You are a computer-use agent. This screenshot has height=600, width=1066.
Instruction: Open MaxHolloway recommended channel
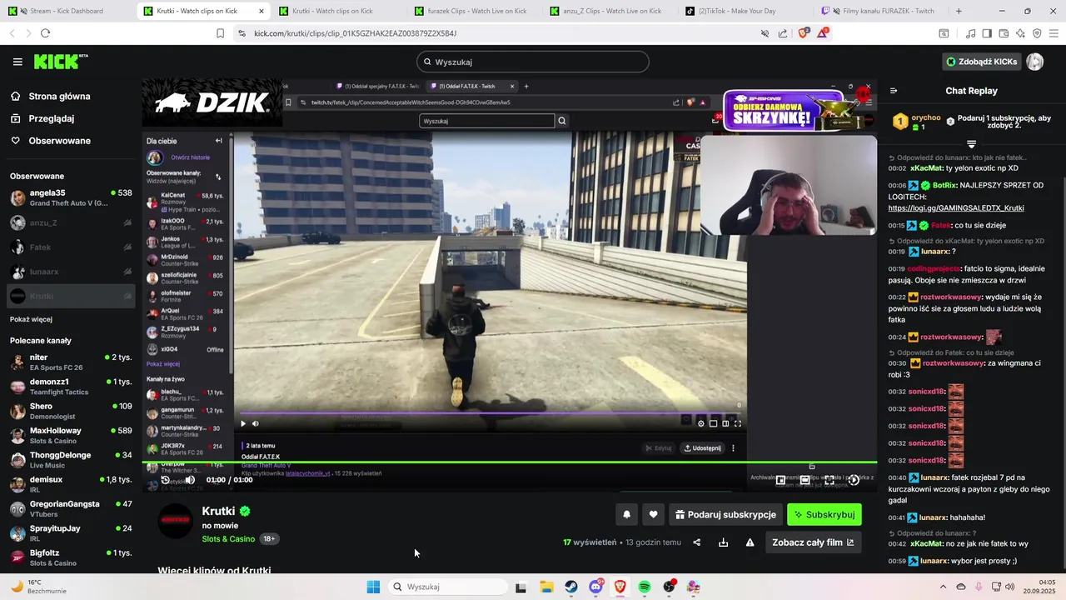pyautogui.click(x=71, y=435)
